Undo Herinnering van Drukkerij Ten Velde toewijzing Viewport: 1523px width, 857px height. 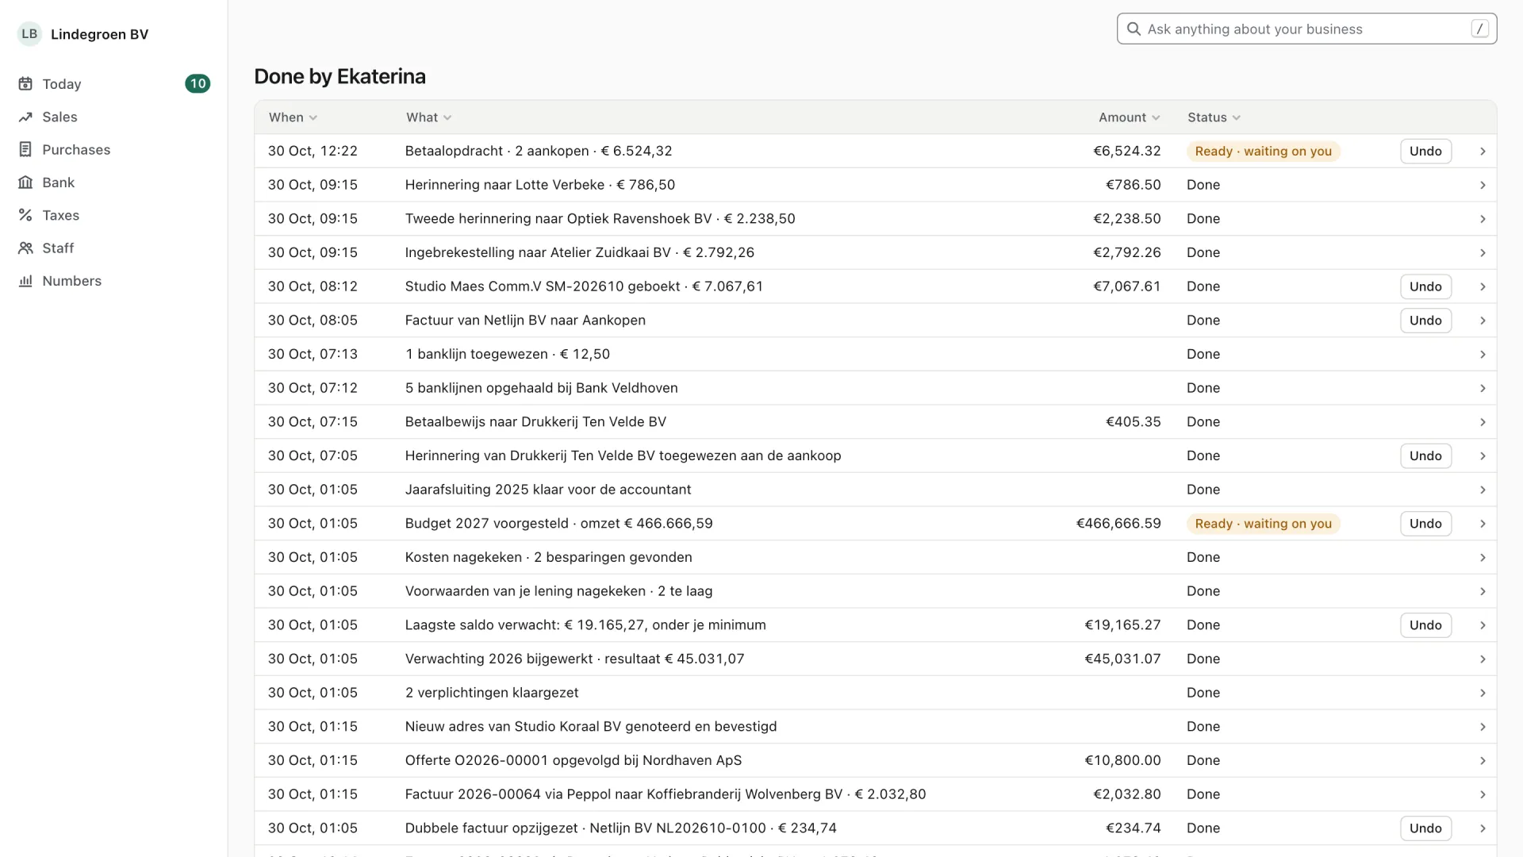tap(1425, 455)
